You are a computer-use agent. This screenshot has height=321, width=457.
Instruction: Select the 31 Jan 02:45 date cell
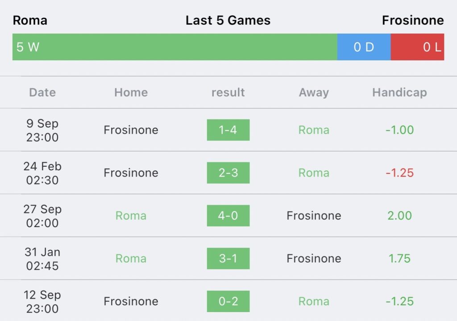pos(42,258)
